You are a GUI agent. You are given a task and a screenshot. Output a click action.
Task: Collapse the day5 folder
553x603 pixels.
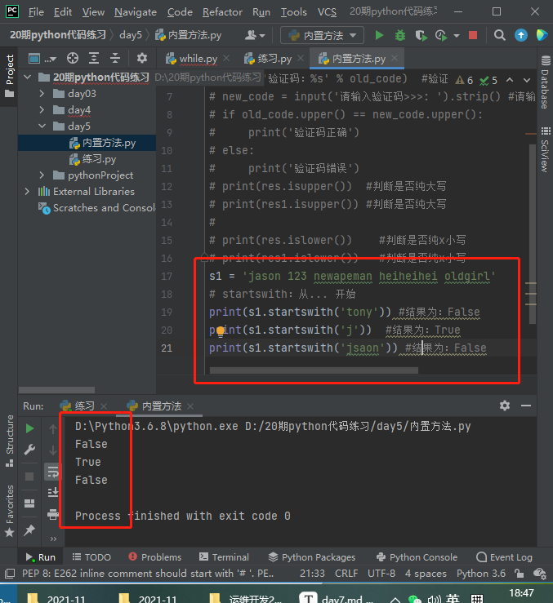(x=42, y=126)
